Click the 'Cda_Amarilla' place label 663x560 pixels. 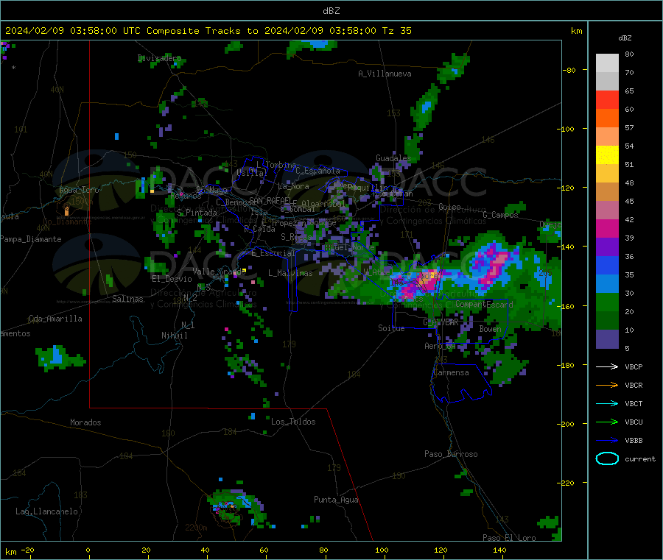point(55,319)
